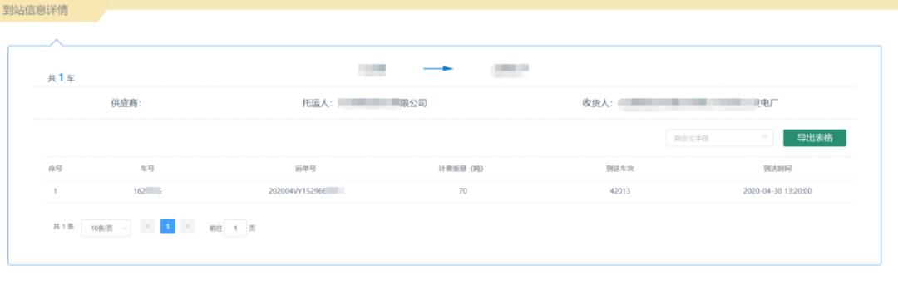Open the 自定义字段 dropdown
This screenshot has height=300, width=898.
coord(719,138)
